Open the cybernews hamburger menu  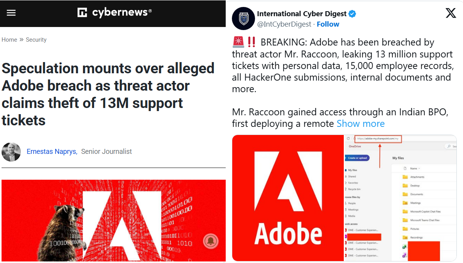[x=11, y=12]
